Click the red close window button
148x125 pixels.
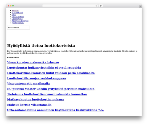9,6
